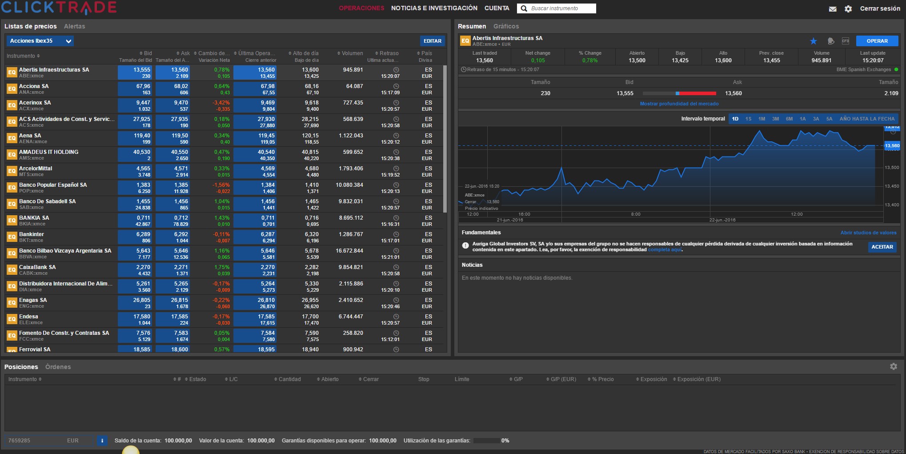906x454 pixels.
Task: Open OPERACIONES in the top menu
Action: (x=361, y=8)
